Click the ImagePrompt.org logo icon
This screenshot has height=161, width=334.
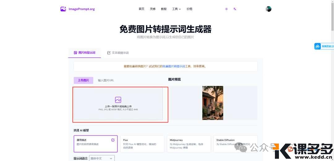tap(63, 9)
